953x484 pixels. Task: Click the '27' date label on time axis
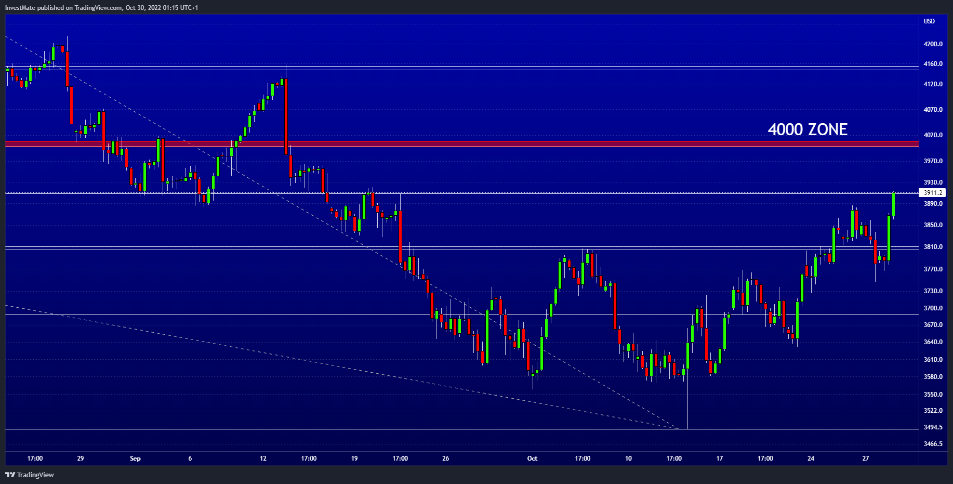click(866, 459)
